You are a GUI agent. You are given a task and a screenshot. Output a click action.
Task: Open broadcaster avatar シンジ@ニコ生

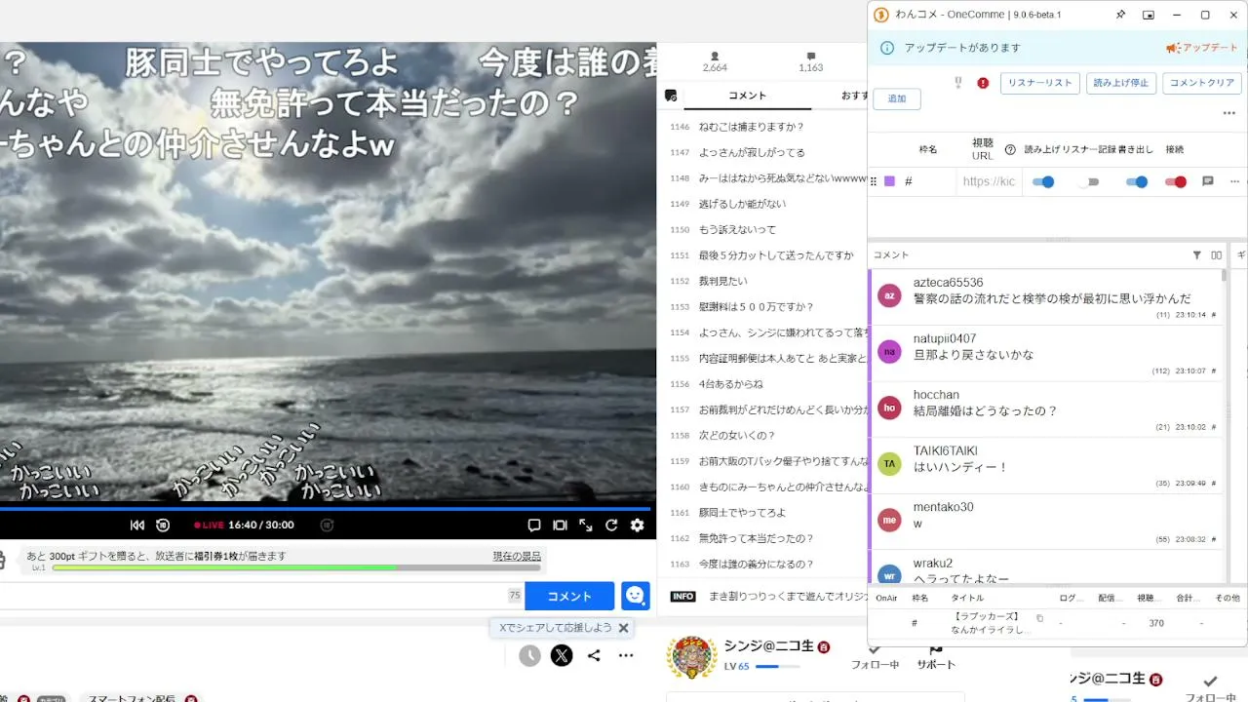coord(691,658)
